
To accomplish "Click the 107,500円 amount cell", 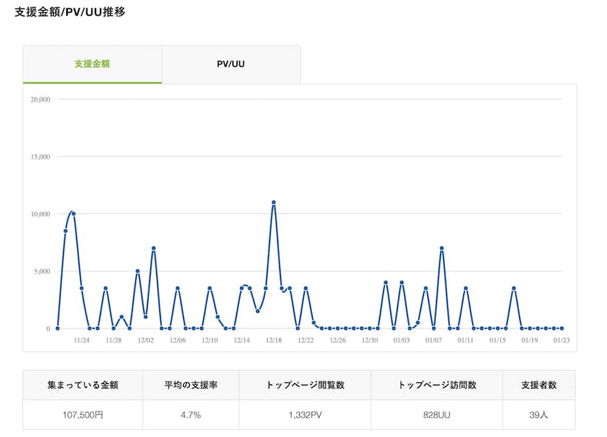I will 82,415.
